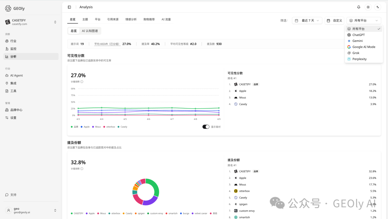Click CASETIFY 32.8% row in 提及份额
Screen dimensions: 388x219
(302, 171)
